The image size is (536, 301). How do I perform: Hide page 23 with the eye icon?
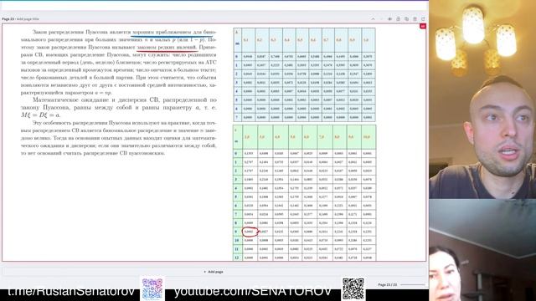click(389, 19)
